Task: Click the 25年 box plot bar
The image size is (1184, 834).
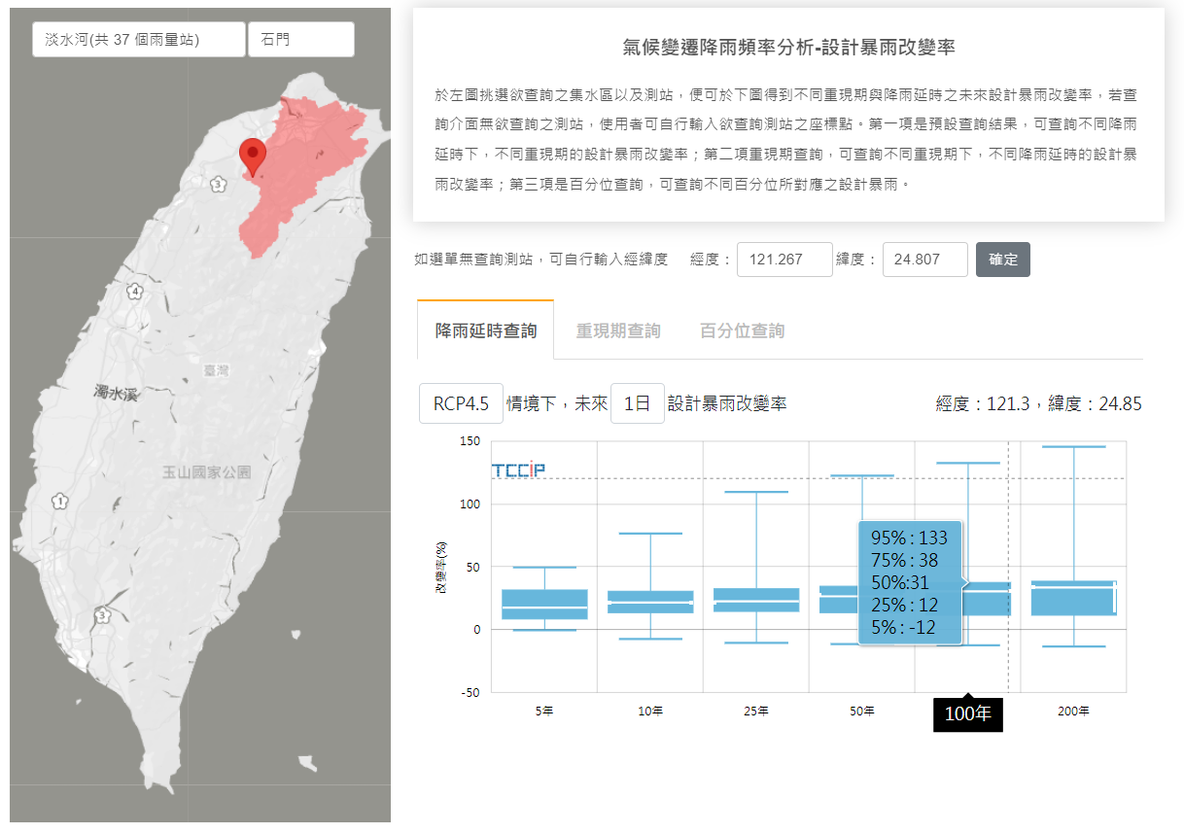Action: pyautogui.click(x=756, y=600)
